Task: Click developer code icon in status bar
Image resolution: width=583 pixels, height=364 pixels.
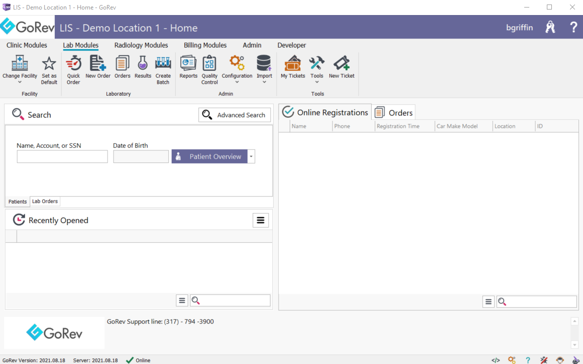Action: coord(495,360)
